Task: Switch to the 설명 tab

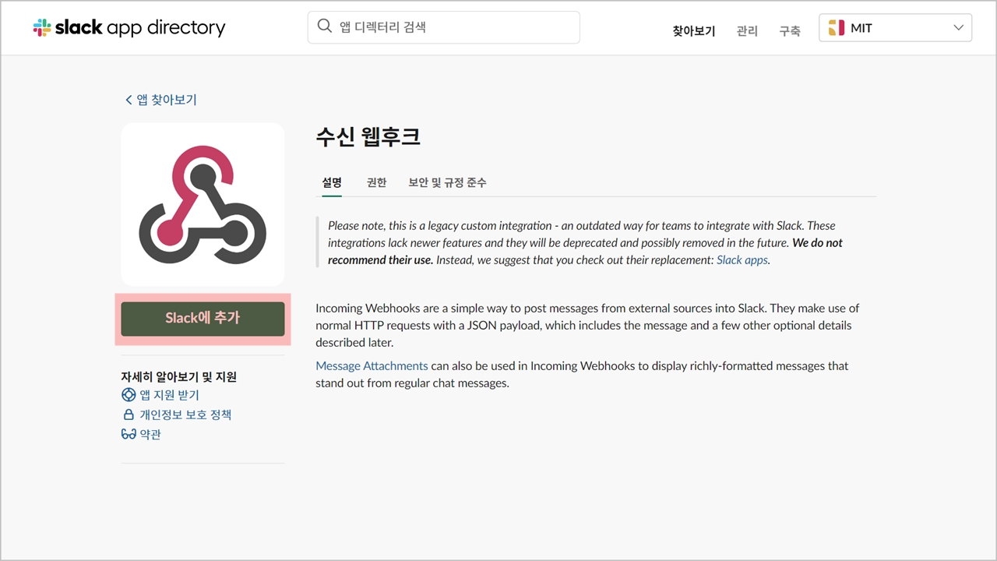Action: tap(332, 182)
